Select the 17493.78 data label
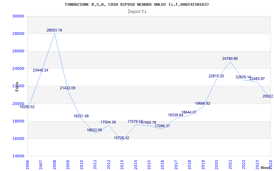 149,123
